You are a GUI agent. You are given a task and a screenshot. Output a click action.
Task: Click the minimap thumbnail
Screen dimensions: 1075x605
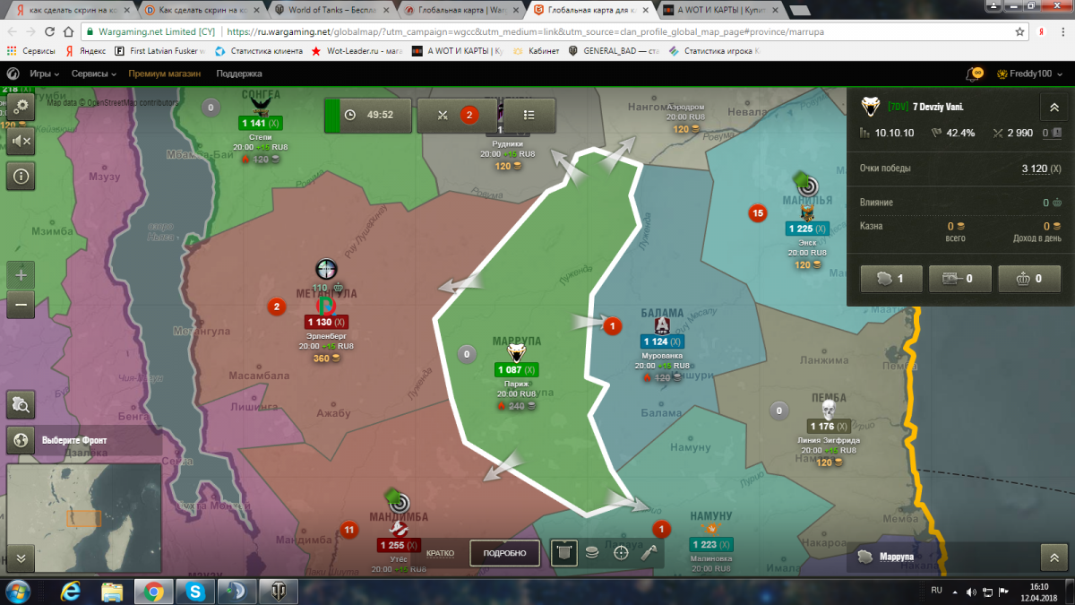point(84,517)
